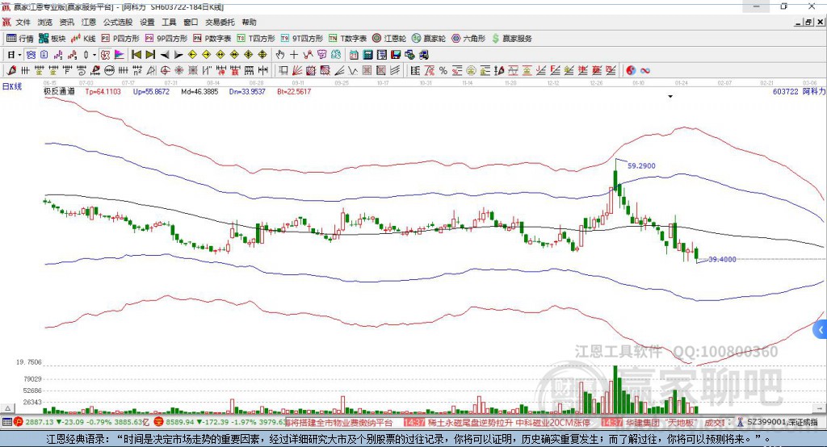Open the 江恩 menu
The height and width of the screenshot is (447, 827).
tap(89, 22)
